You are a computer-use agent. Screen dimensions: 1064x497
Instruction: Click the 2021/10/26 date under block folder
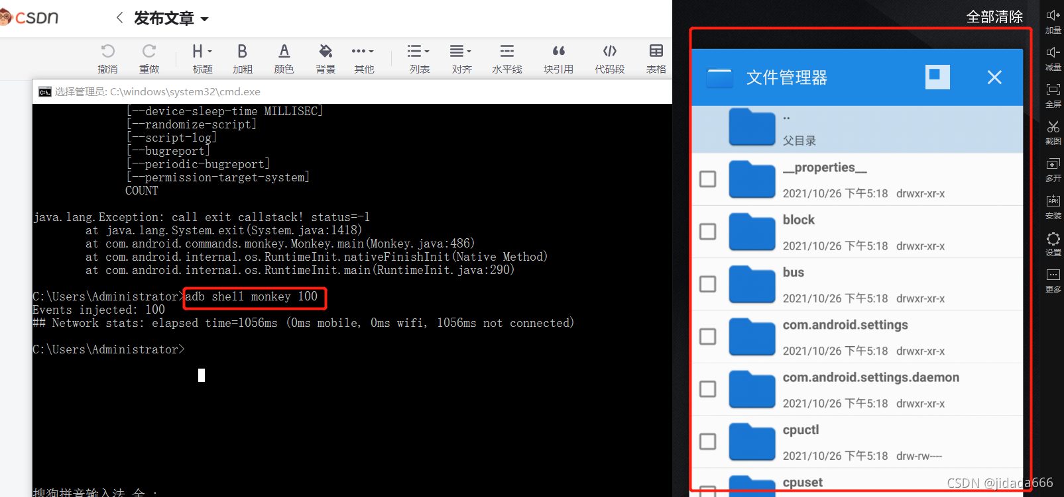click(x=835, y=246)
